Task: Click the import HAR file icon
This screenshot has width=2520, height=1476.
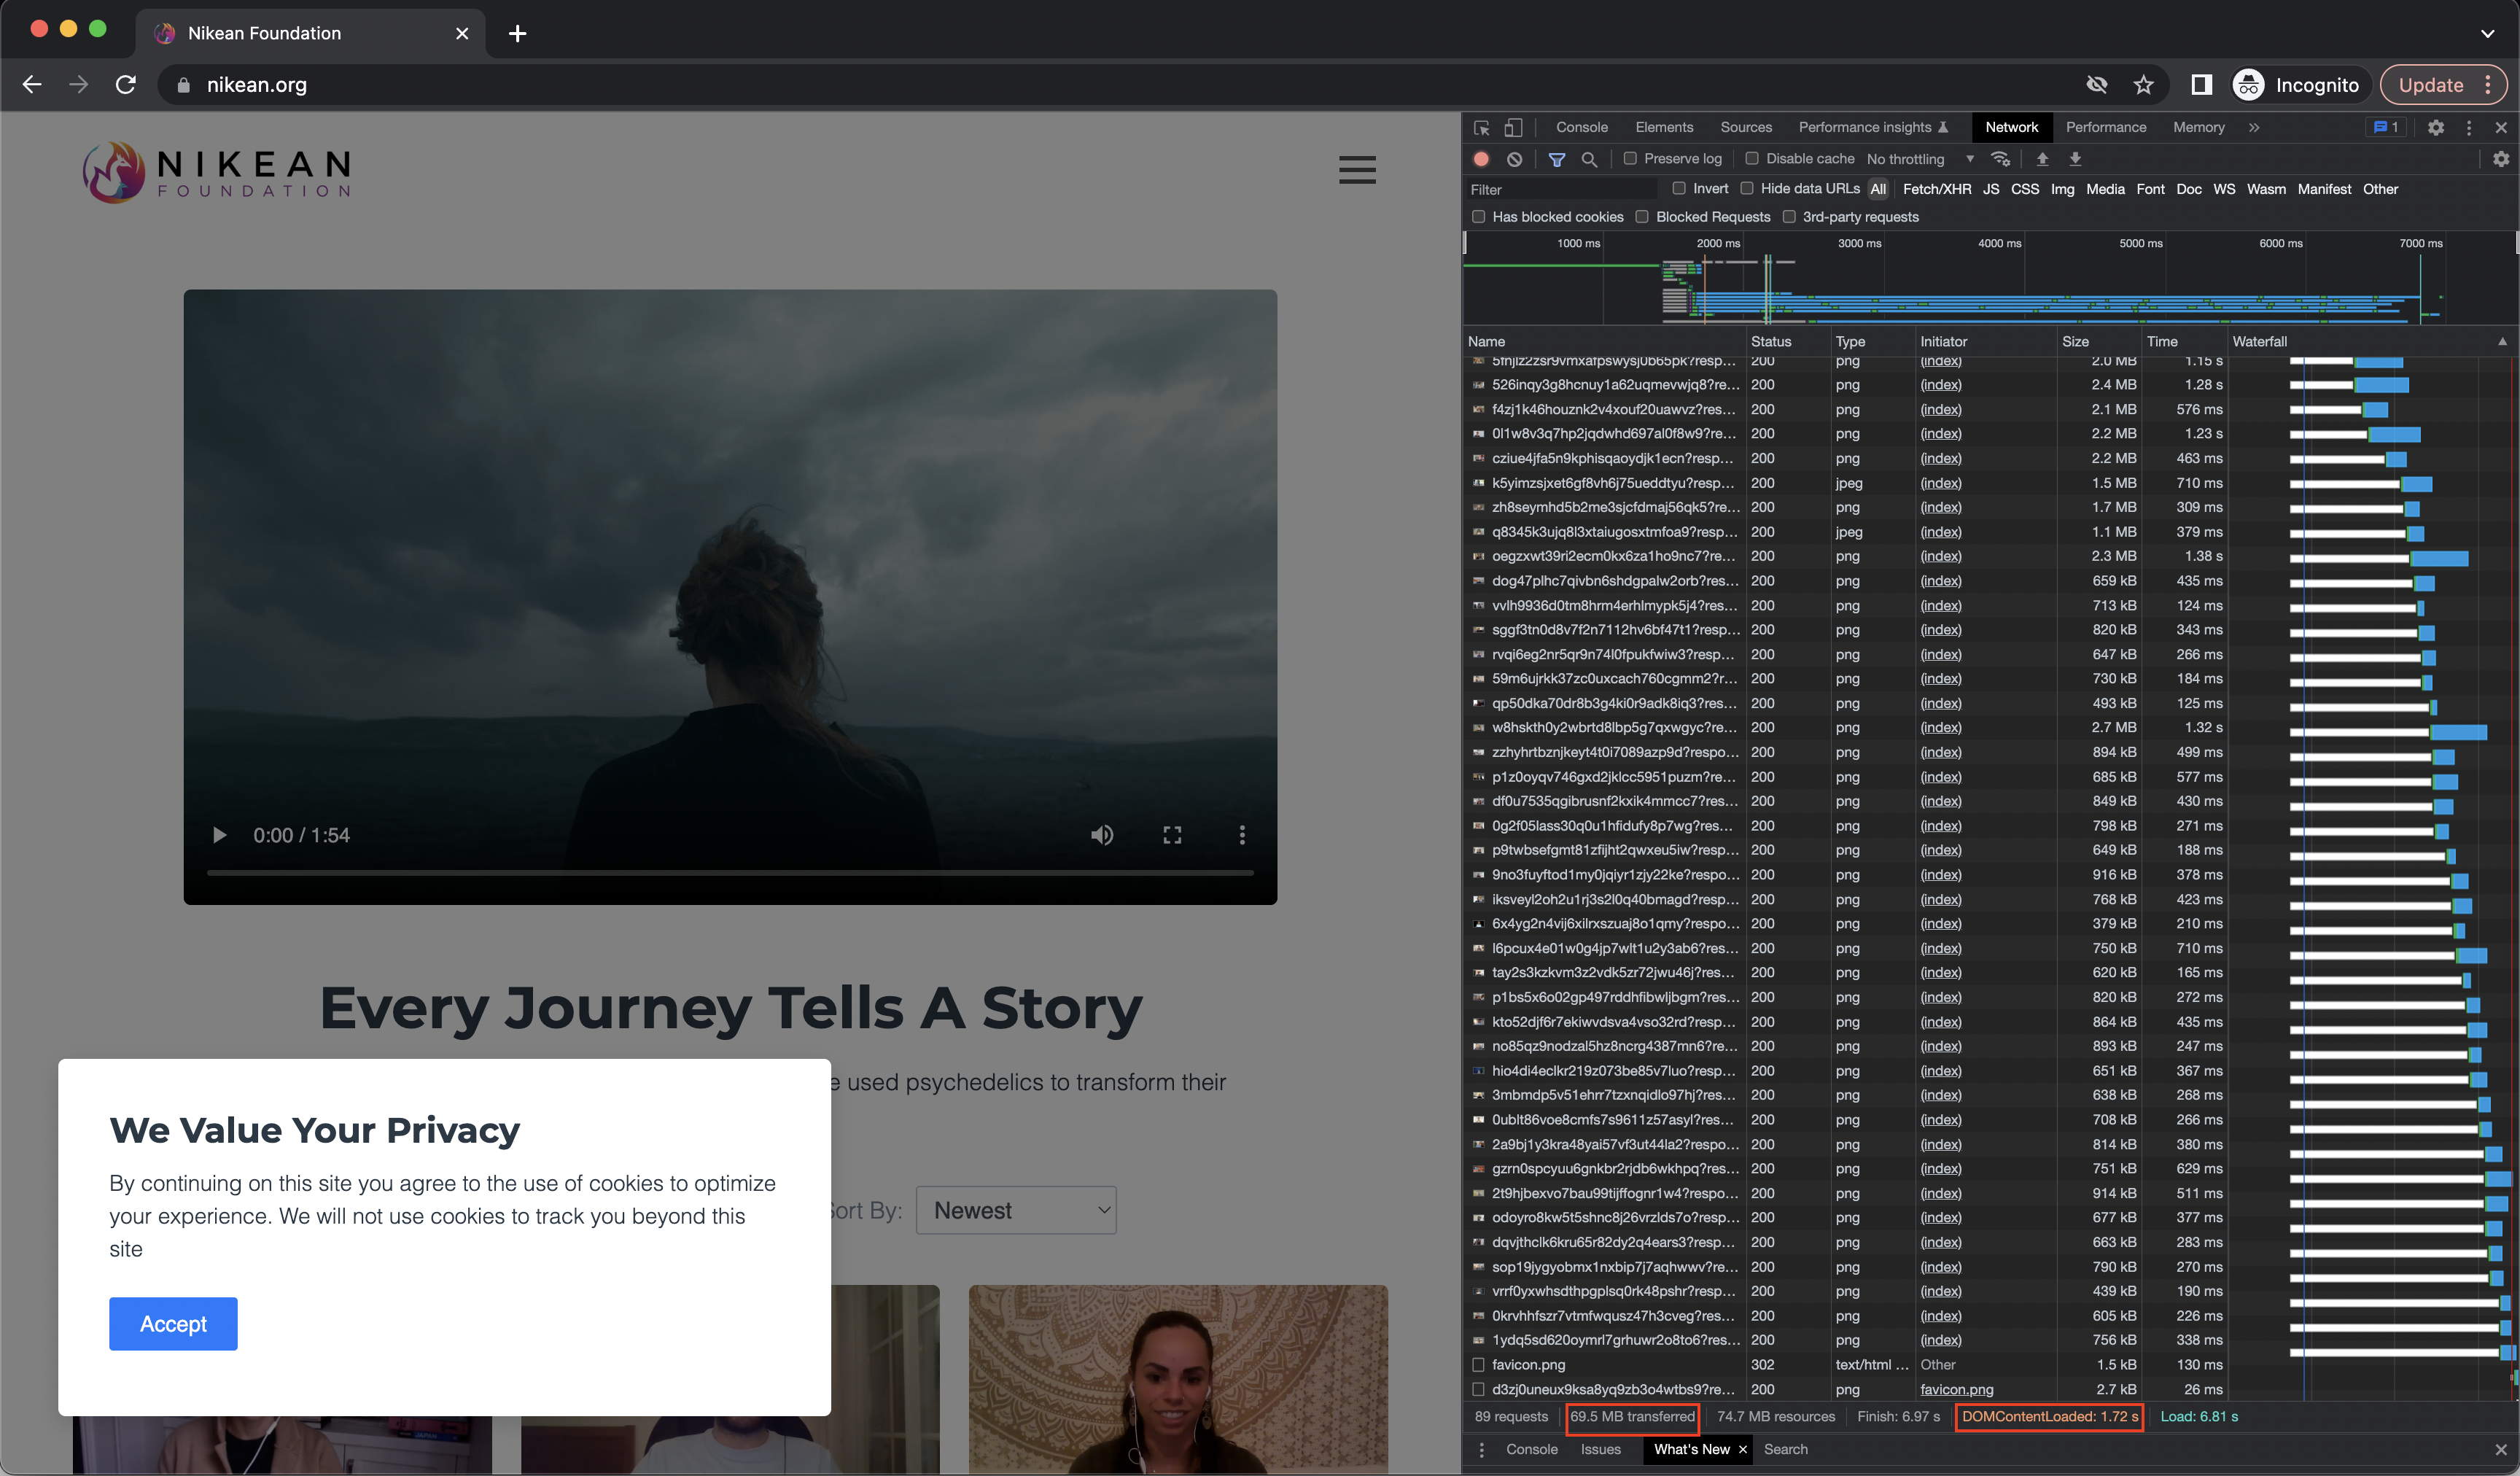Action: pos(2042,159)
